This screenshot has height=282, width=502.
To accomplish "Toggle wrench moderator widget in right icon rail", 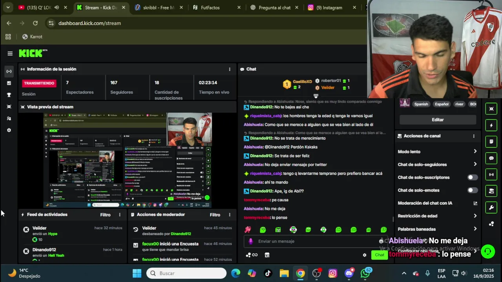I will pyautogui.click(x=491, y=208).
